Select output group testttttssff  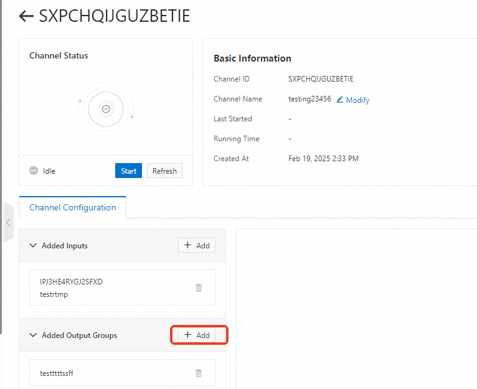[x=122, y=373]
